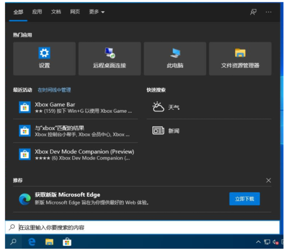Open the 文档 tab
Image resolution: width=299 pixels, height=250 pixels.
[x=56, y=12]
